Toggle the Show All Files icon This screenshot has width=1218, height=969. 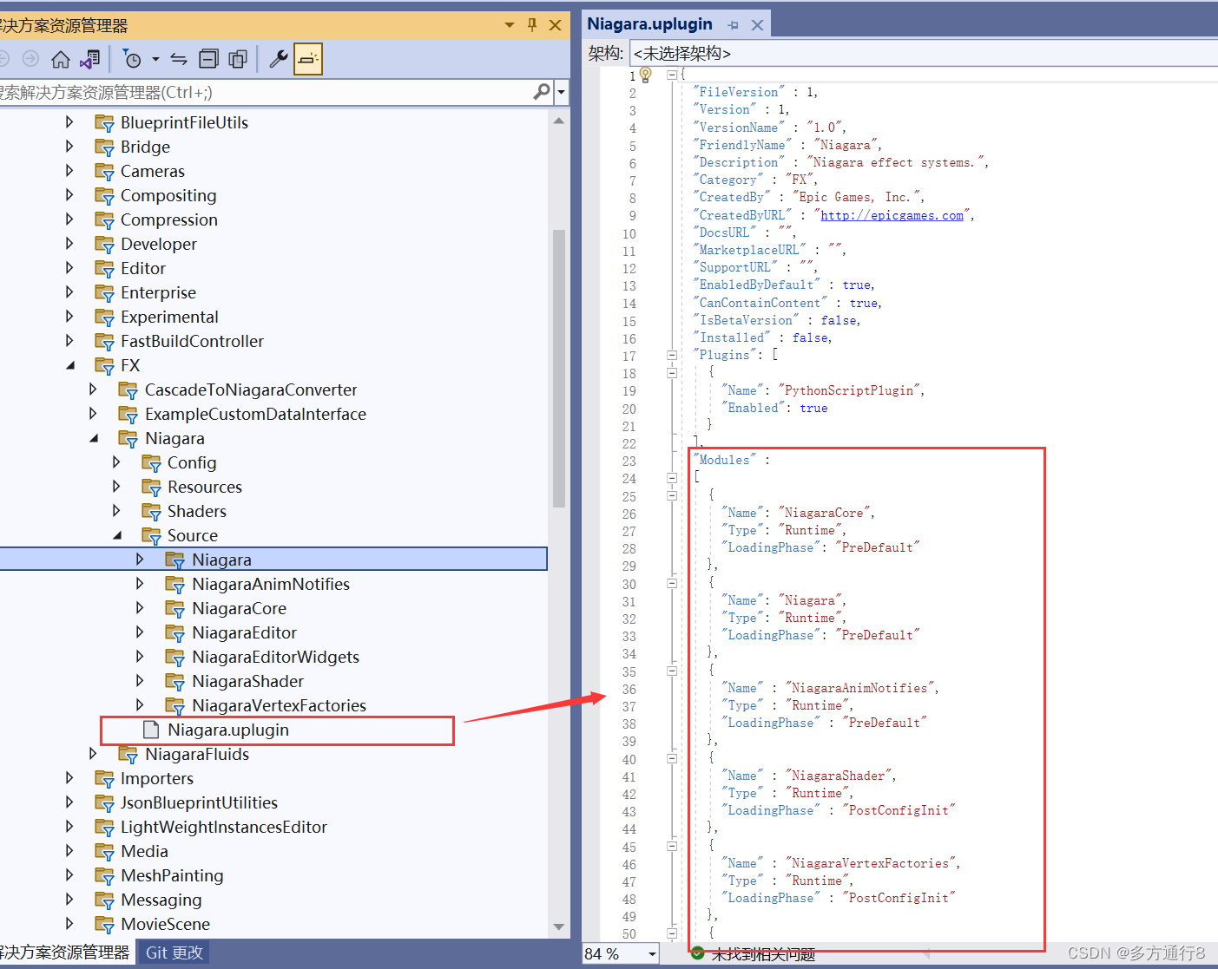[x=238, y=59]
